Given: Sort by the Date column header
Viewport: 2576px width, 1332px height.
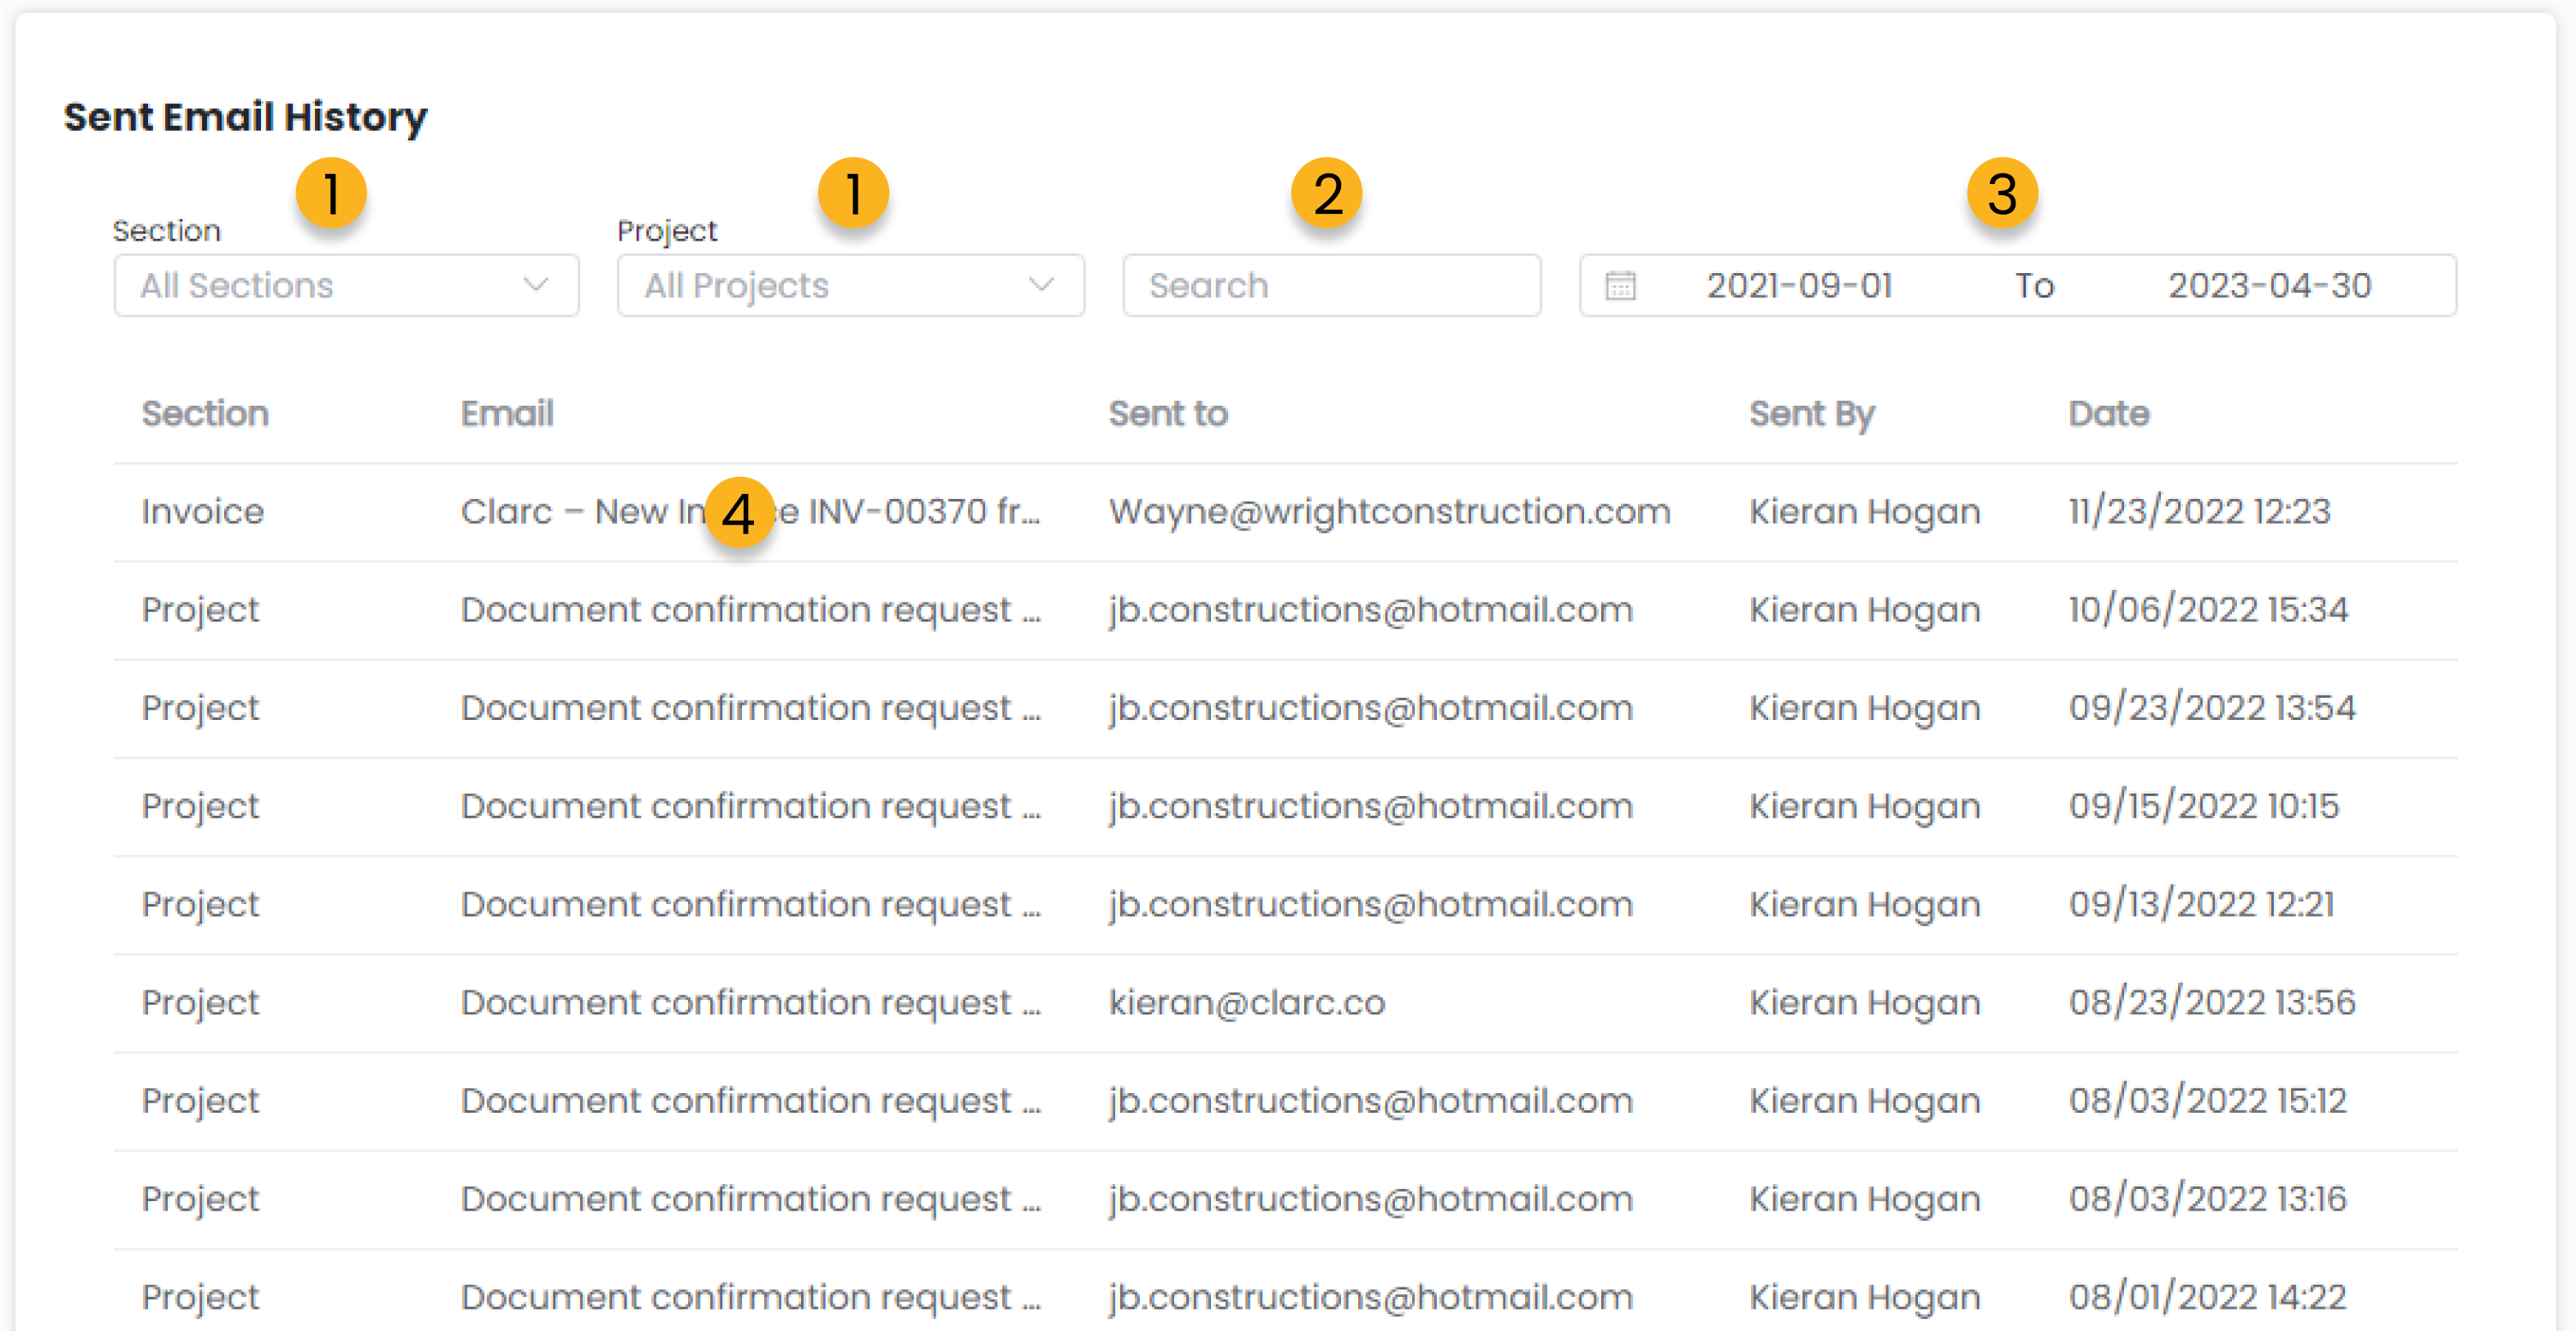Looking at the screenshot, I should coord(2108,414).
